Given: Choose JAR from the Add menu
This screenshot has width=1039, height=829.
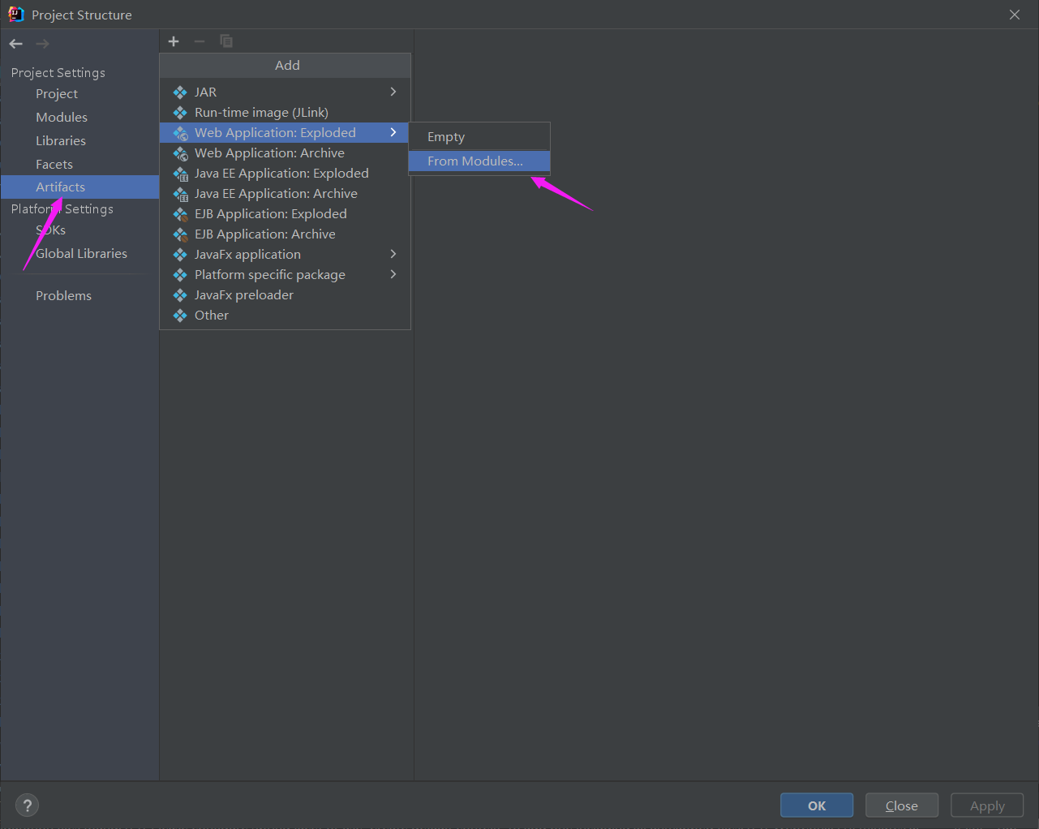Looking at the screenshot, I should tap(286, 92).
